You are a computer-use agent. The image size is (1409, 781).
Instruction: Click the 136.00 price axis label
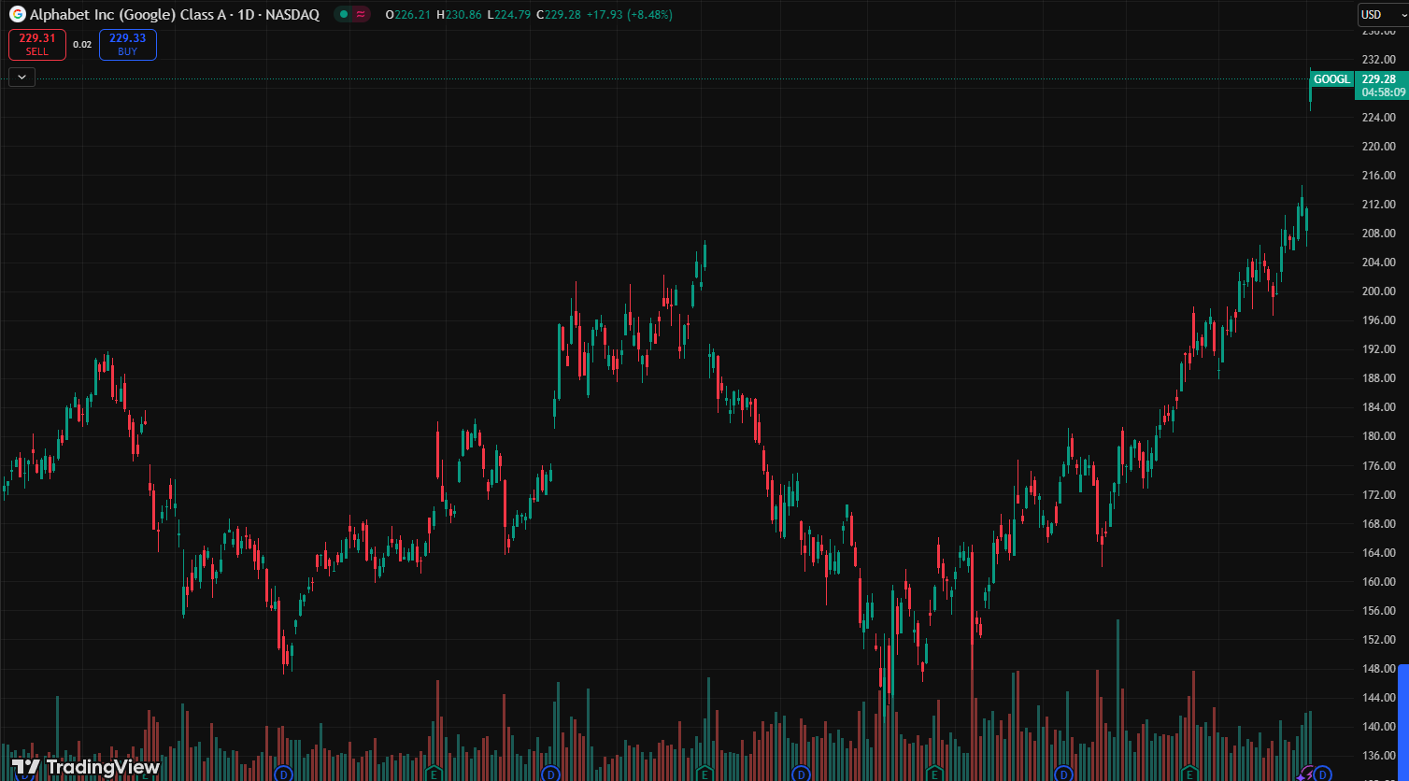tap(1378, 756)
